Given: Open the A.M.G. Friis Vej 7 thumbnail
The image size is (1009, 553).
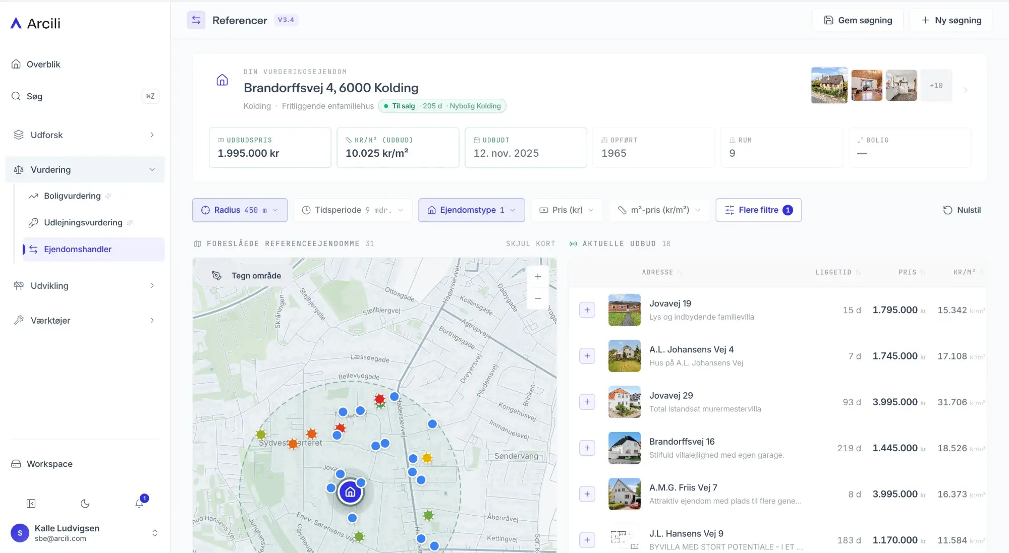Looking at the screenshot, I should (x=625, y=494).
